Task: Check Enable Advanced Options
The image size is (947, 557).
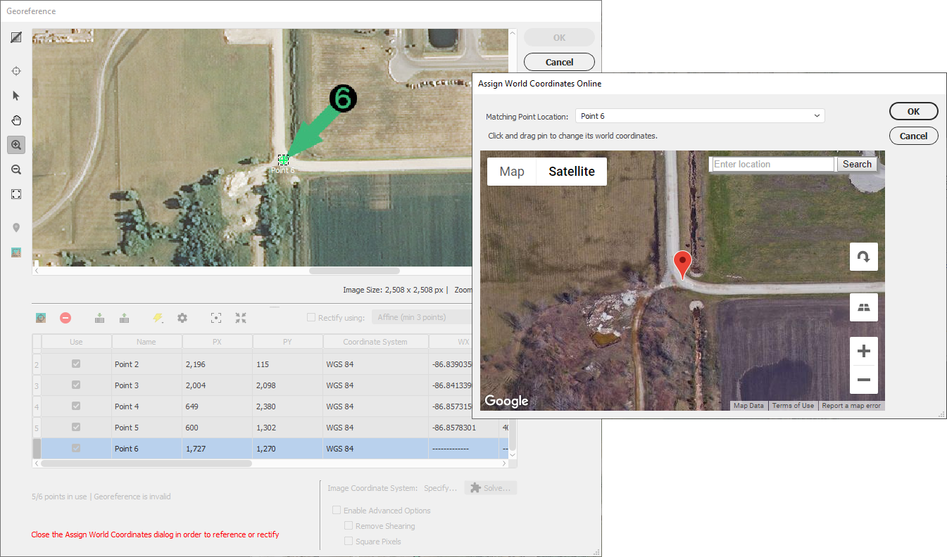Action: pyautogui.click(x=337, y=511)
